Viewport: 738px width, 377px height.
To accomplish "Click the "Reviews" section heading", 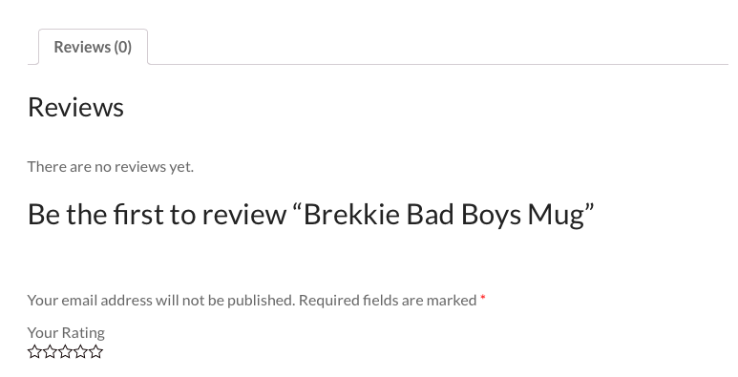I will click(x=75, y=107).
